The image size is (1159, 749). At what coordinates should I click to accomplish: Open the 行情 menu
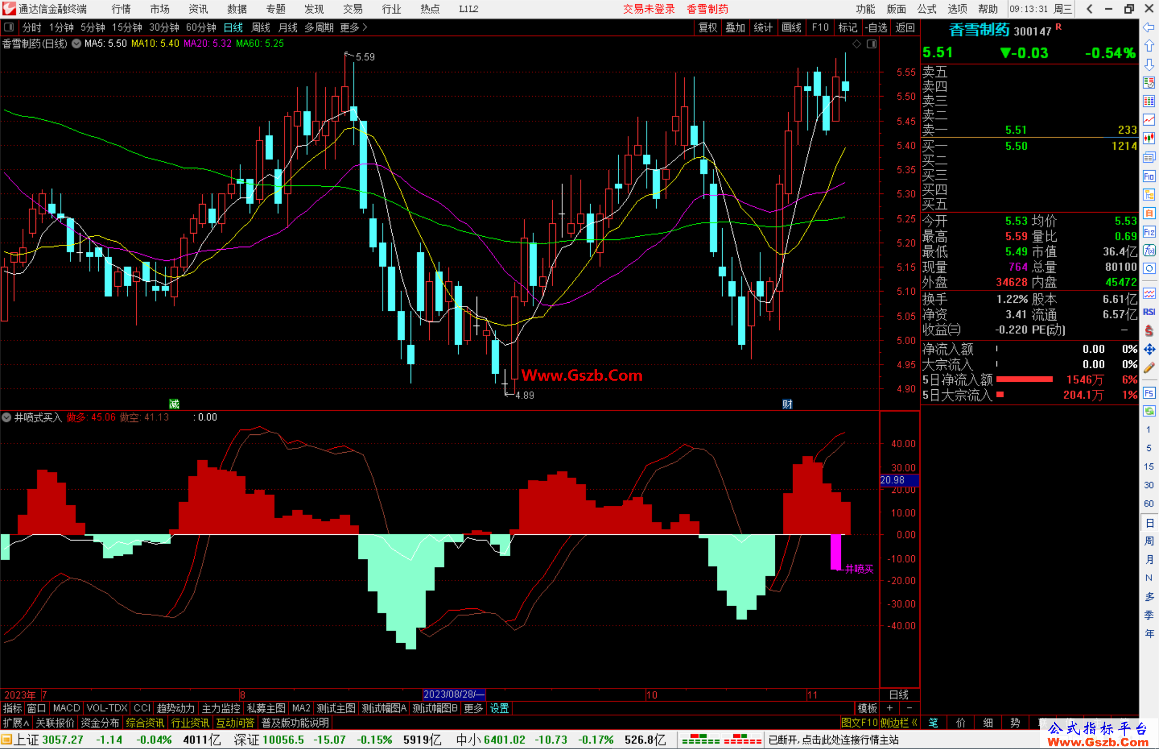coord(121,9)
